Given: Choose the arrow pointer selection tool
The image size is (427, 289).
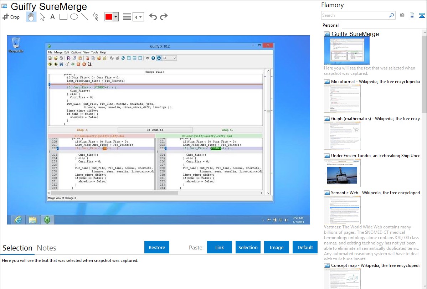Looking at the screenshot, I should click(x=42, y=17).
